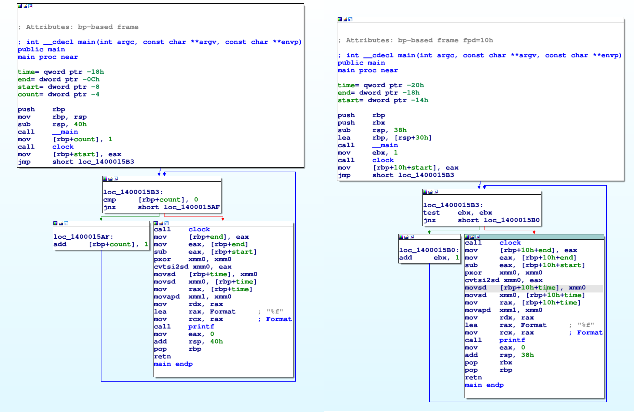Click the color palette icon on the loc_1400015B0 node
634x412 pixels.
click(x=401, y=237)
